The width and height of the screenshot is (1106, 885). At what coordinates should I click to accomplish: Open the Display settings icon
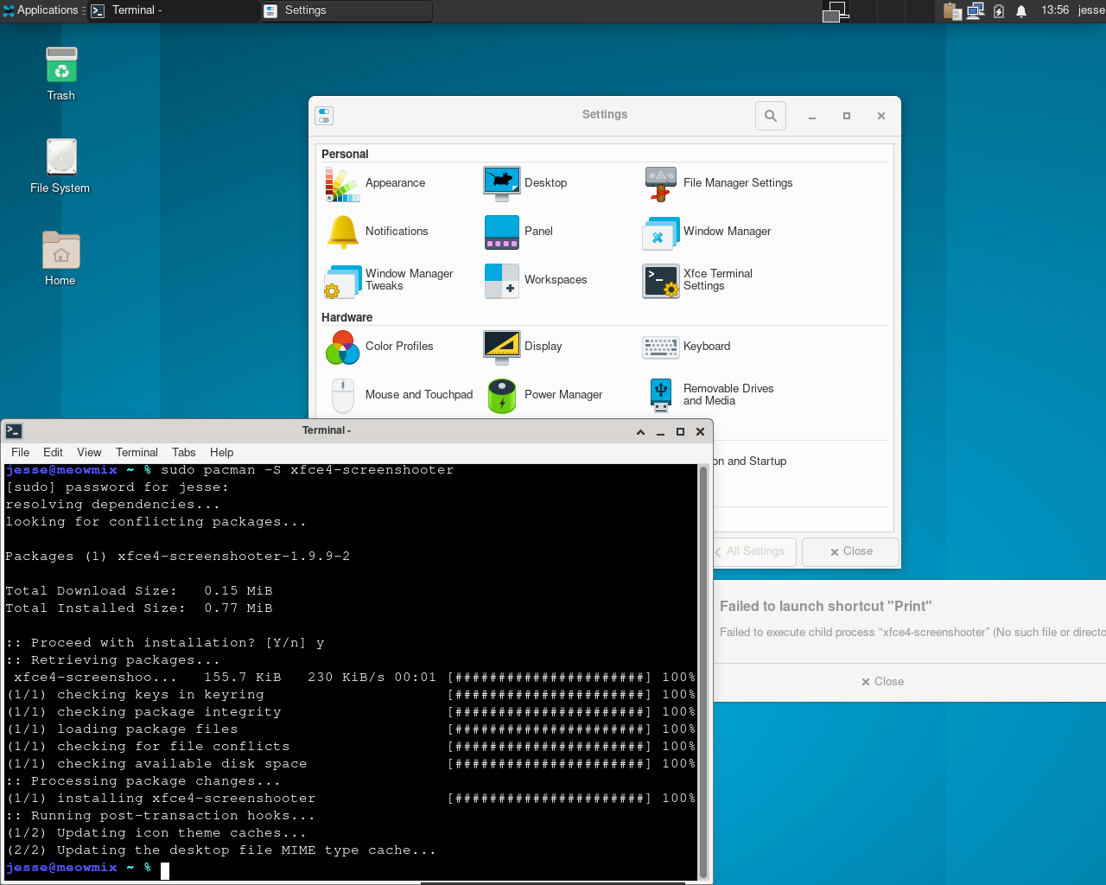(502, 347)
